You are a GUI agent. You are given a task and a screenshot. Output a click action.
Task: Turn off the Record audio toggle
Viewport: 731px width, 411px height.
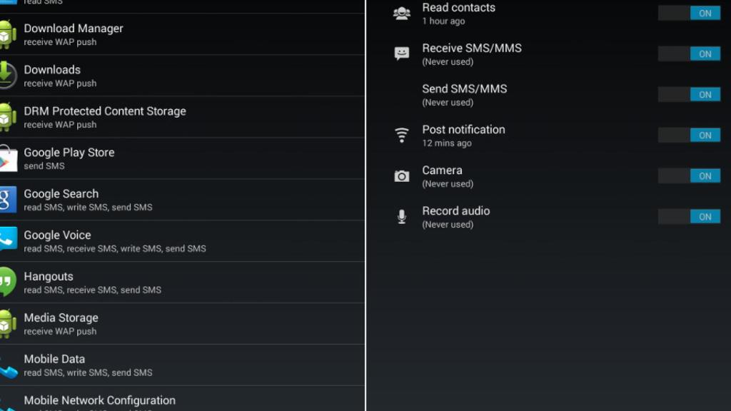point(689,216)
